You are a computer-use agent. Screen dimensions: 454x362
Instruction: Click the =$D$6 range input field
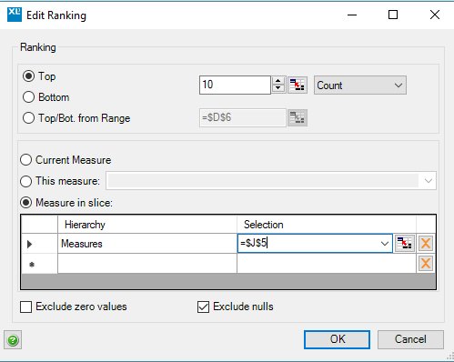point(243,117)
